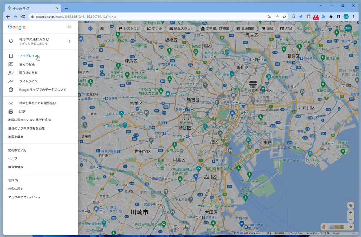Screen dimensions: 361x237
Task: Open 検索の設定
Action: (x=16, y=189)
